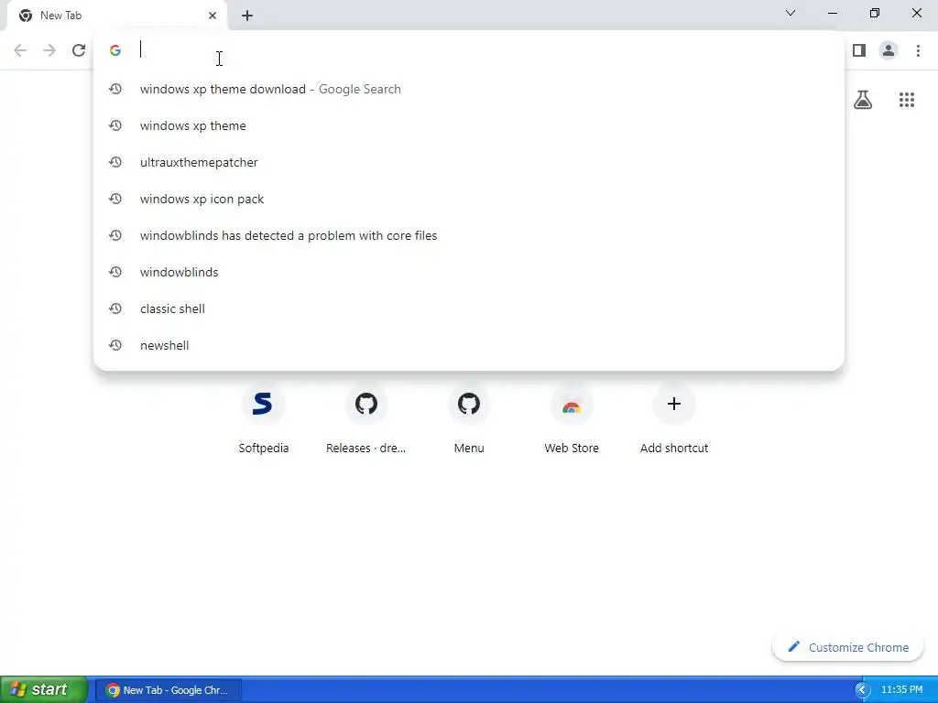Image resolution: width=938 pixels, height=703 pixels.
Task: Open the Google apps grid
Action: point(907,100)
